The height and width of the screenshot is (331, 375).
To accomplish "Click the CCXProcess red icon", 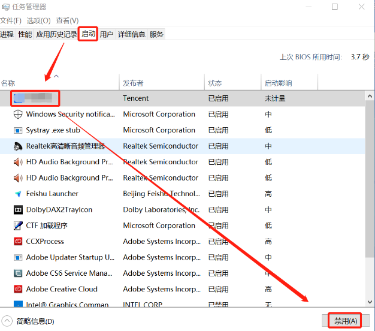I will tap(18, 241).
